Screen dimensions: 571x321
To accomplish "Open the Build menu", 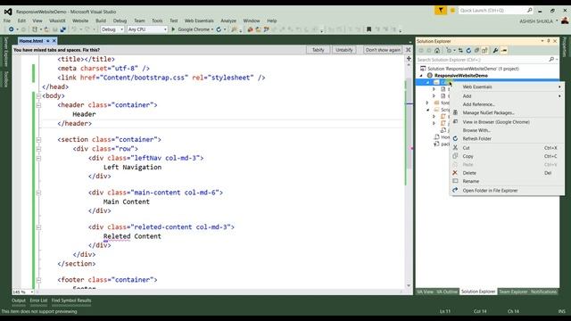I will [101, 21].
